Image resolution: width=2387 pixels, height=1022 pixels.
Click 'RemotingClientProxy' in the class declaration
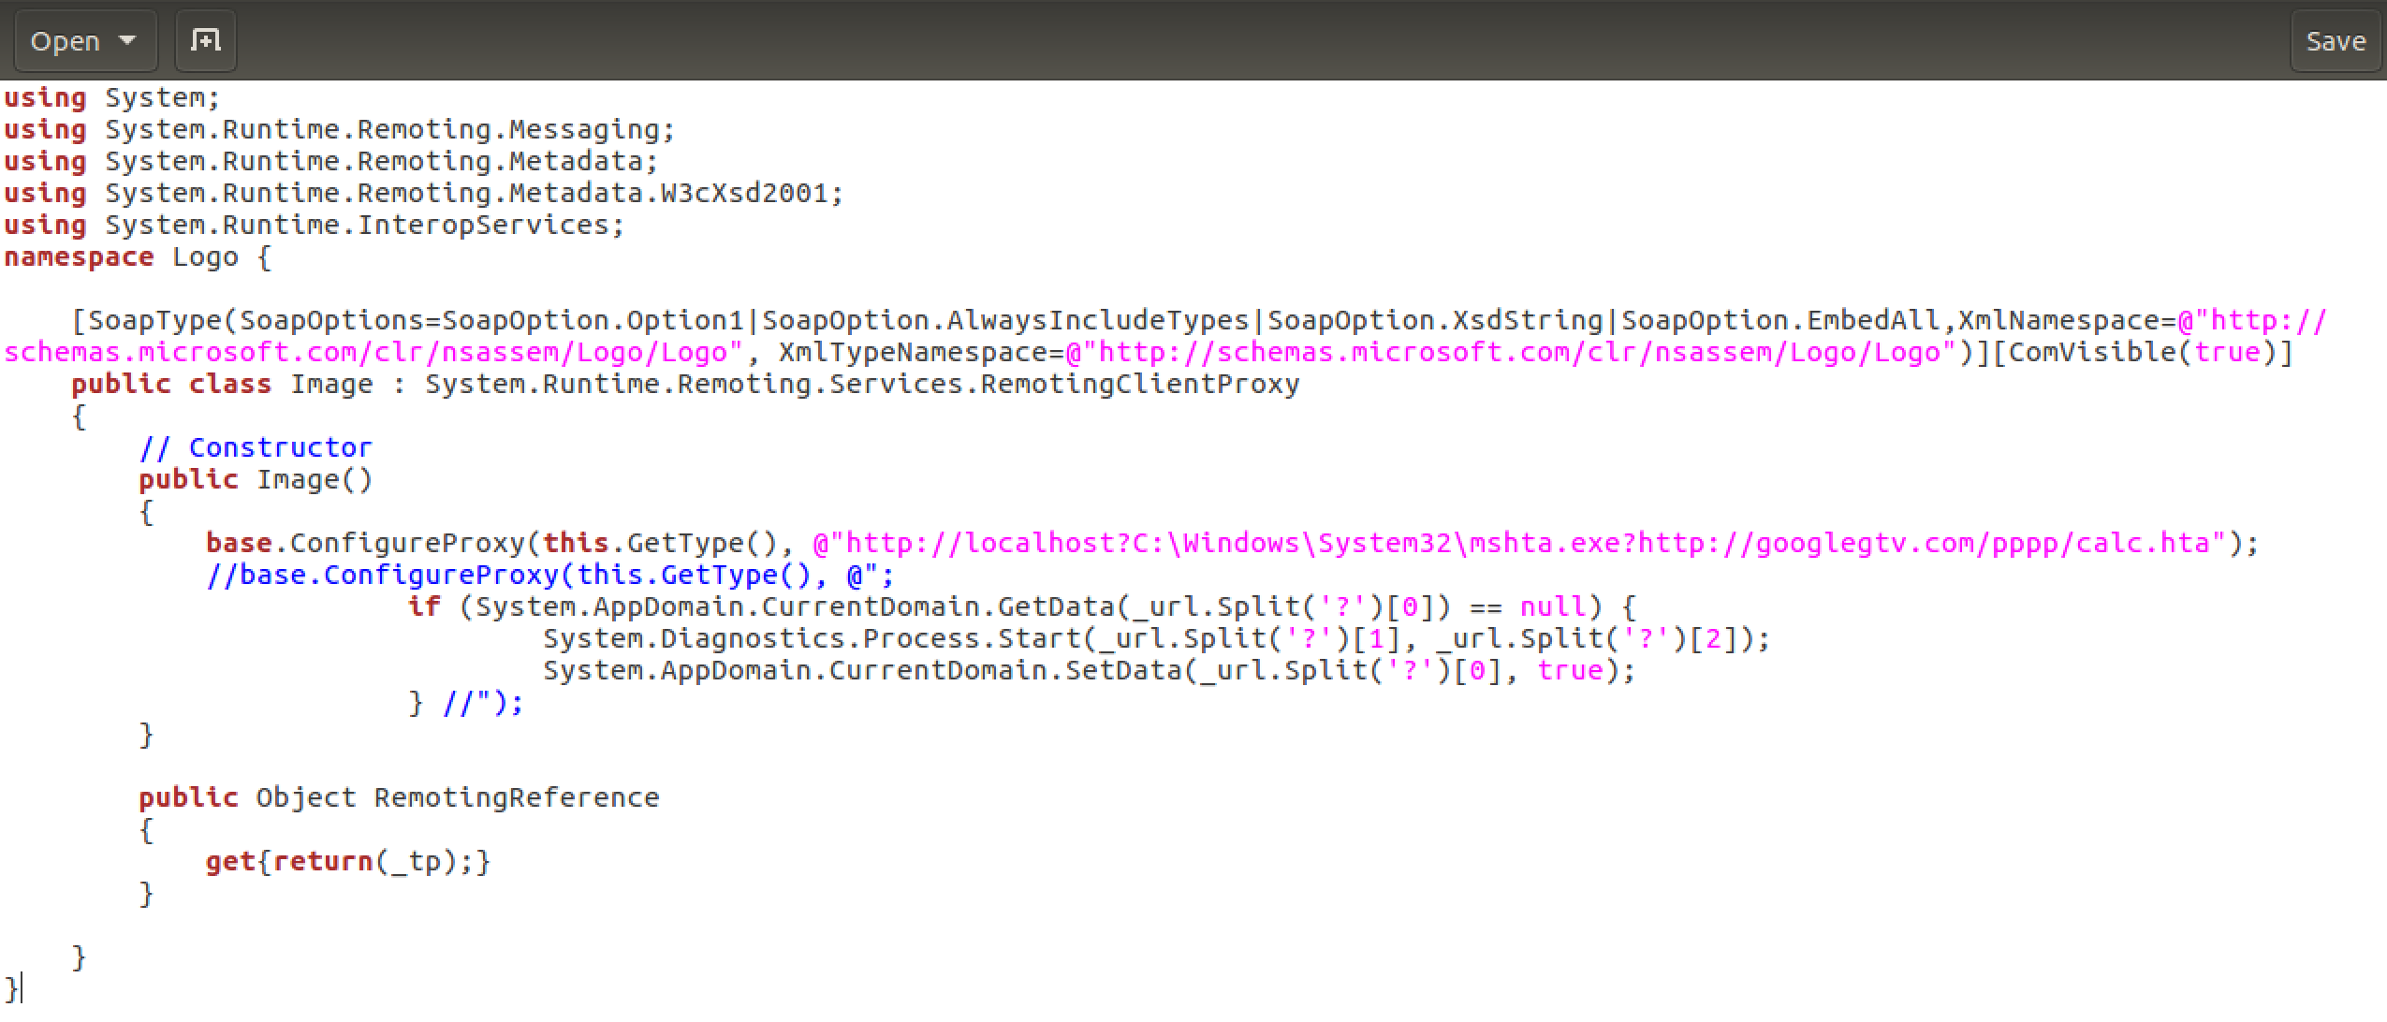(1140, 385)
